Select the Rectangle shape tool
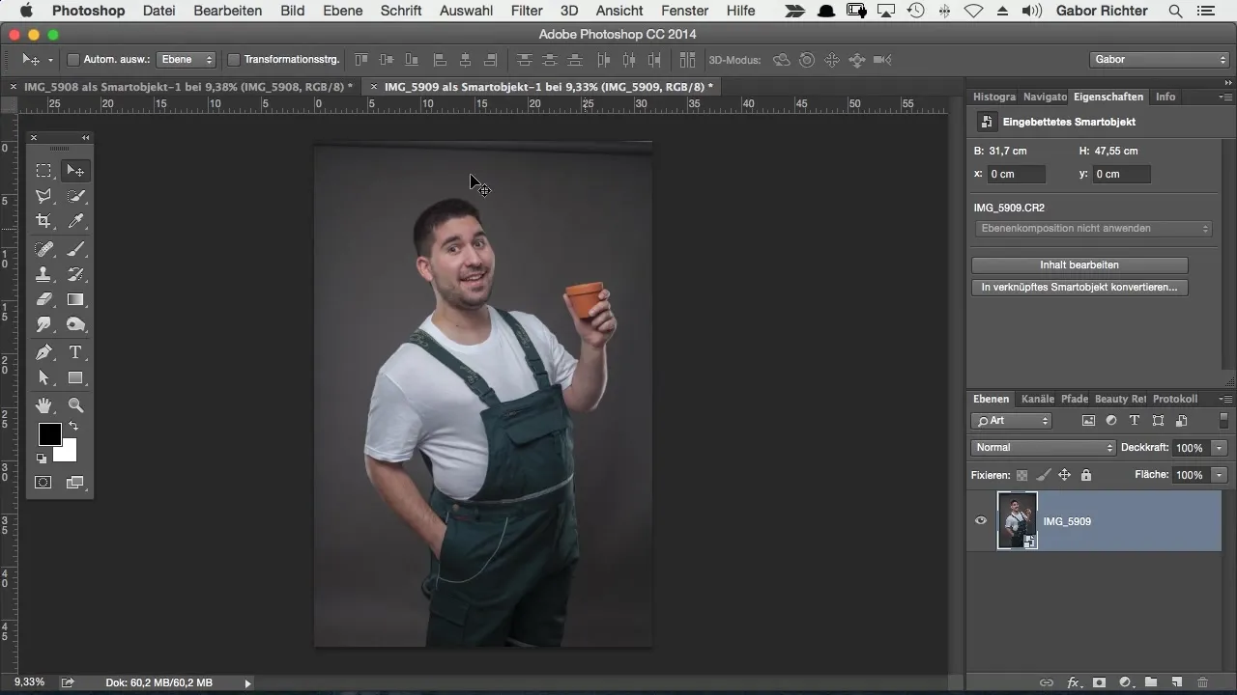This screenshot has width=1237, height=695. pos(75,377)
